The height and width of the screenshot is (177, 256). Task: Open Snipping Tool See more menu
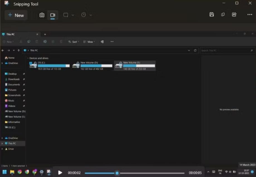tap(250, 15)
